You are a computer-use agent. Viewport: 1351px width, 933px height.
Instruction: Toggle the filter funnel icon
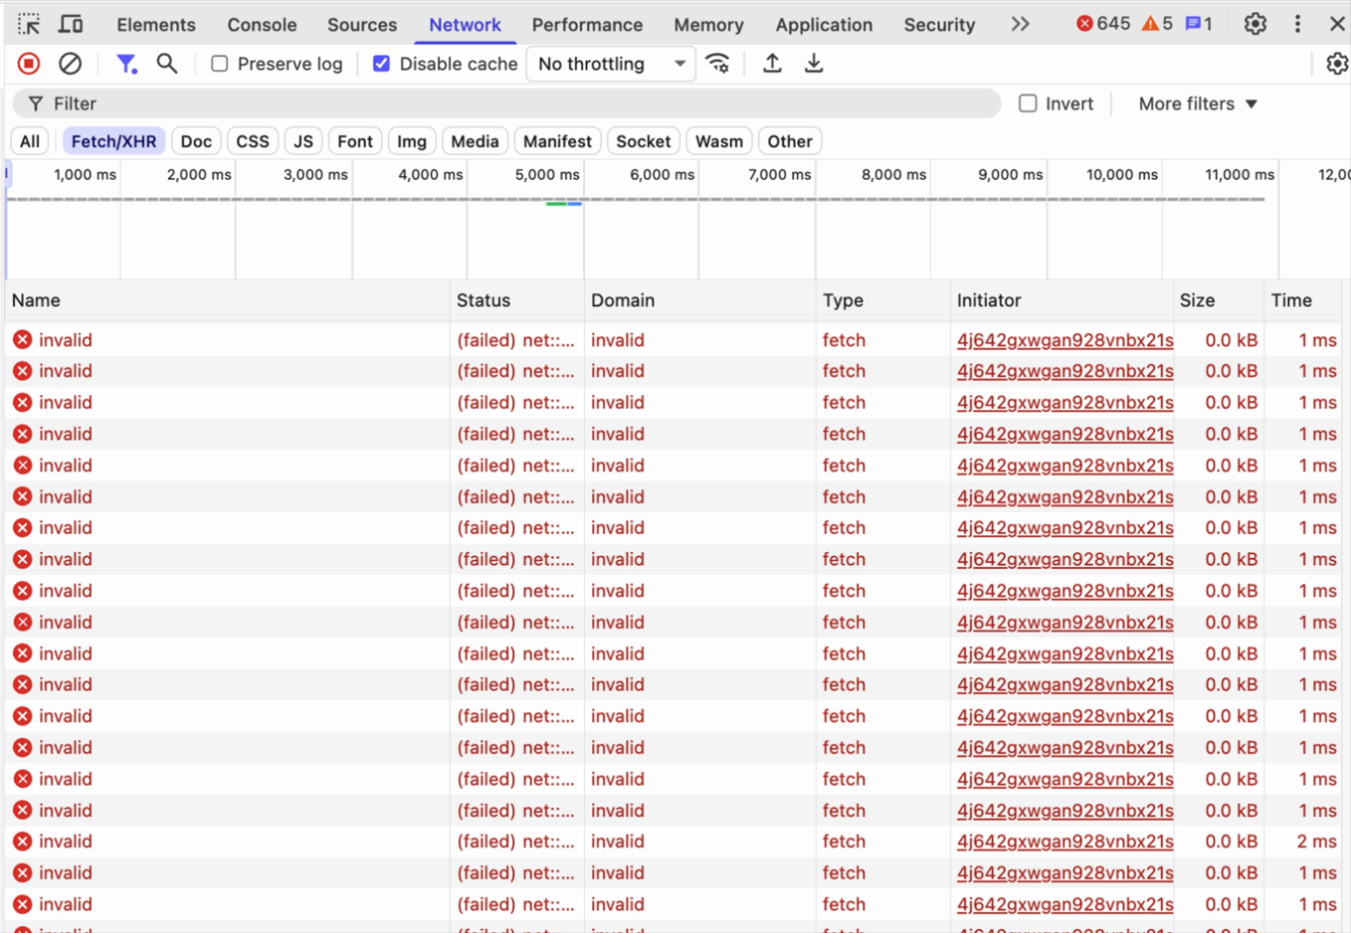click(126, 64)
